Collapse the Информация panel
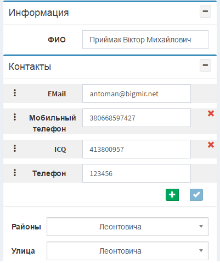 (205, 12)
